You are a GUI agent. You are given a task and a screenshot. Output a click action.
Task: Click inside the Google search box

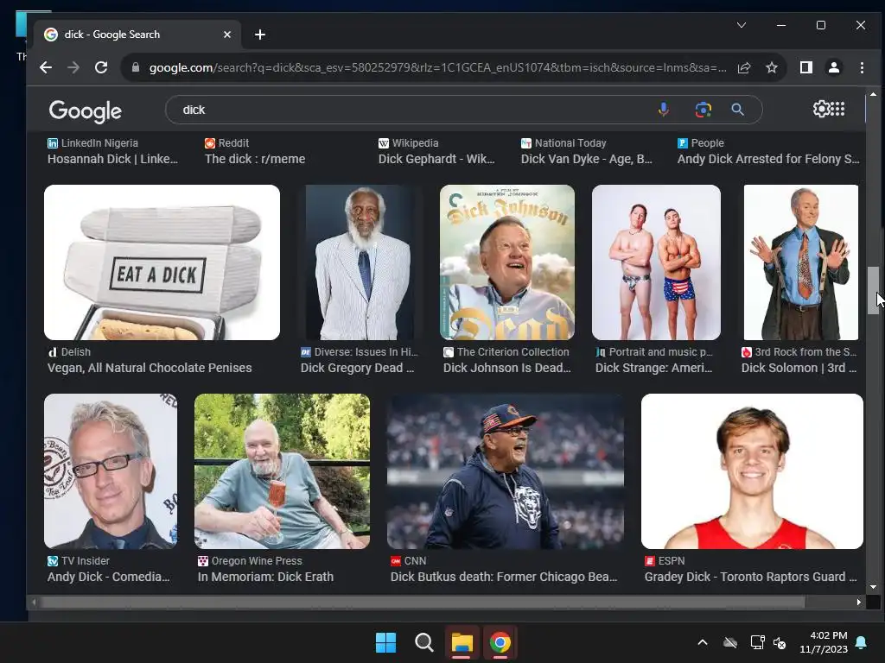[463, 110]
